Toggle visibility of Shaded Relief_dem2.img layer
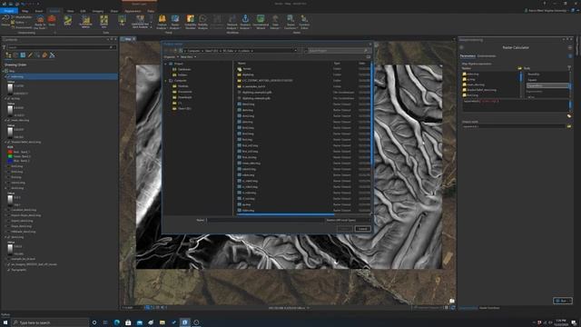The width and height of the screenshot is (581, 327). click(8, 142)
